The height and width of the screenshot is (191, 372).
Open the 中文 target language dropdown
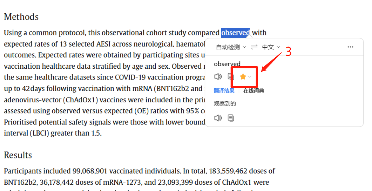click(271, 47)
